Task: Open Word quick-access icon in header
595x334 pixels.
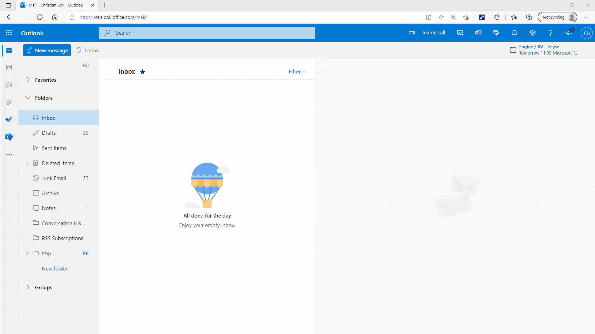Action: [478, 33]
